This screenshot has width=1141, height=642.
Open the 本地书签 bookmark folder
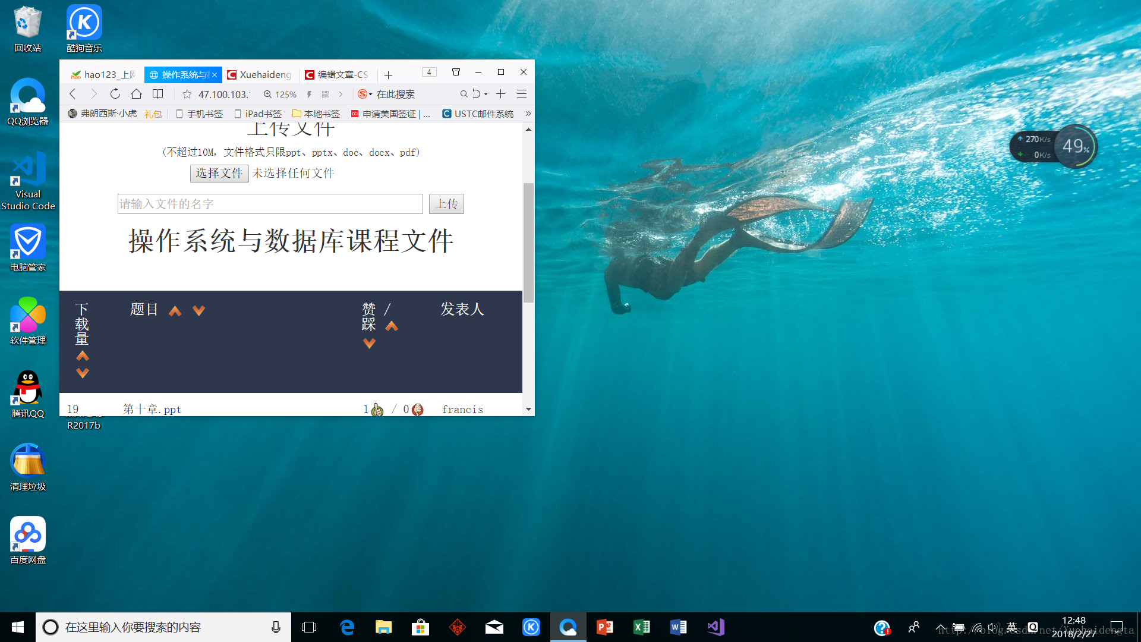[x=316, y=114]
